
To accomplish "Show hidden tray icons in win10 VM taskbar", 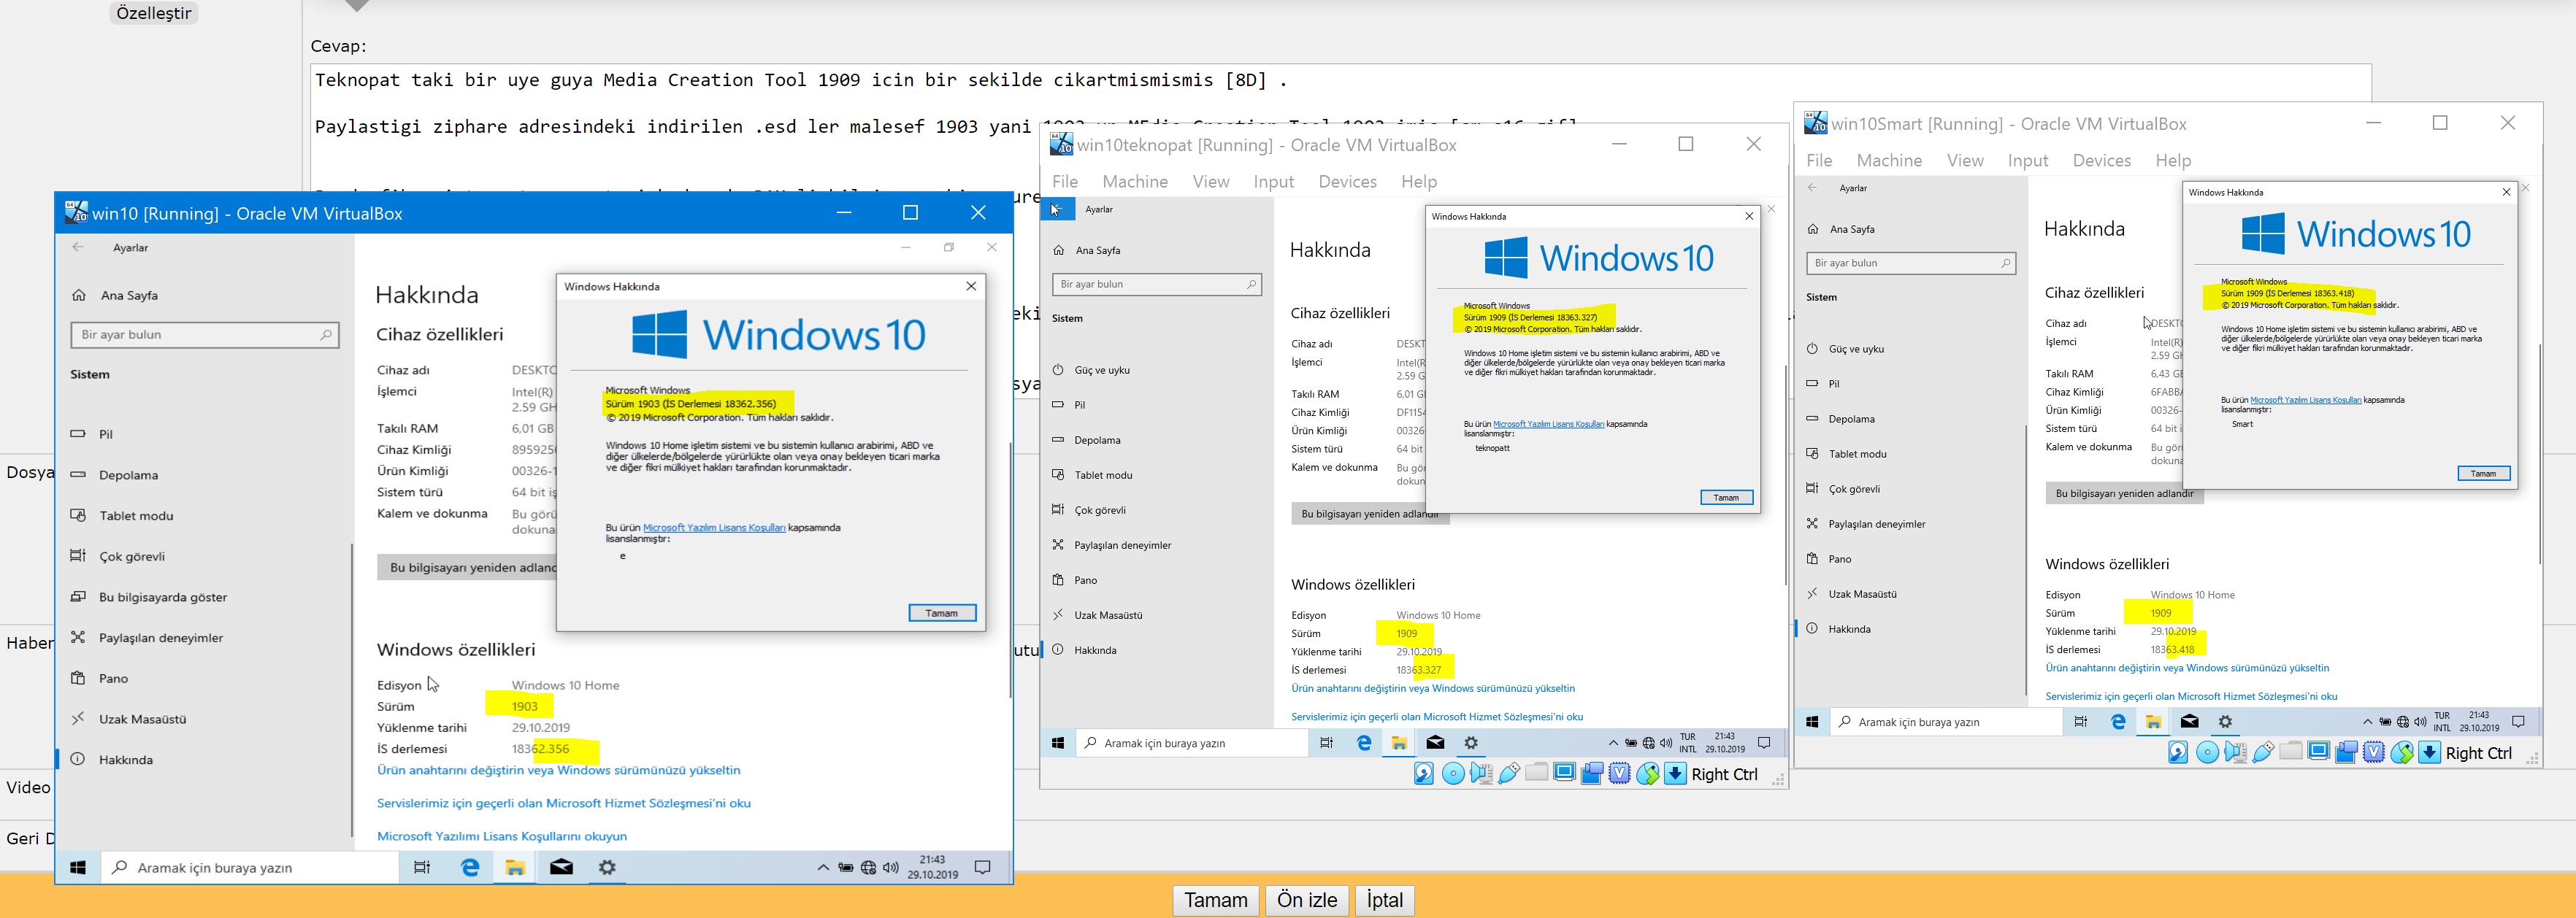I will (x=823, y=867).
